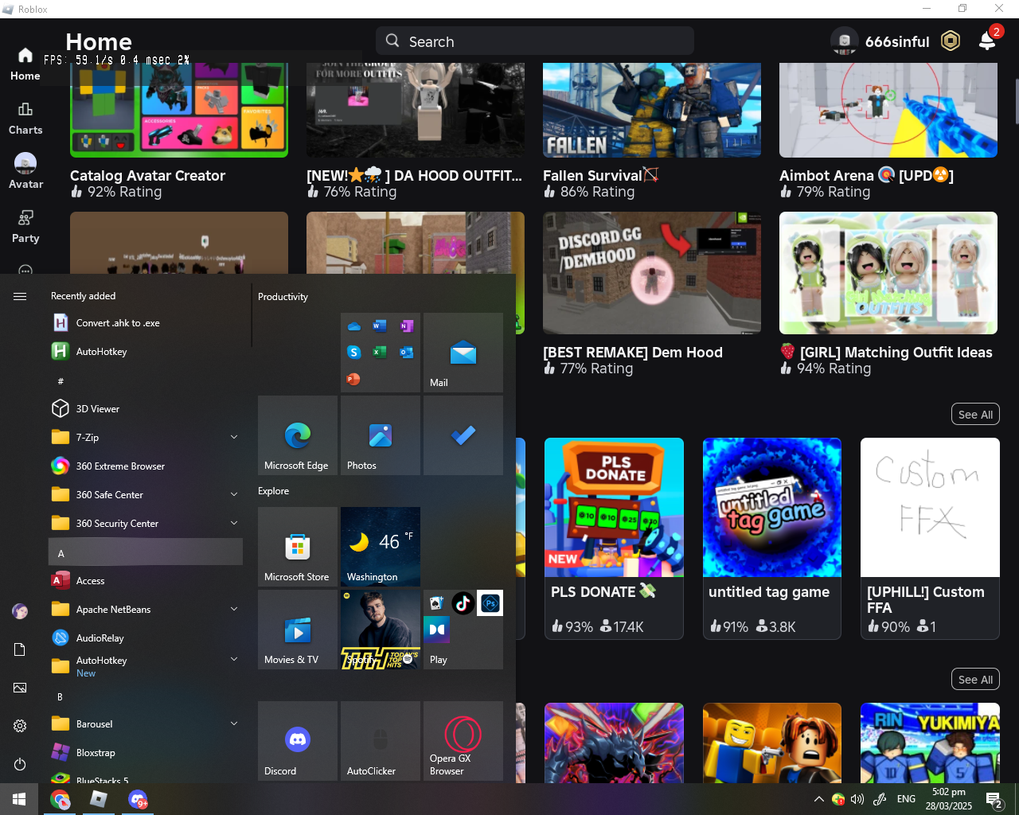Image resolution: width=1019 pixels, height=815 pixels.
Task: Open Chrome from the taskbar
Action: 61,799
